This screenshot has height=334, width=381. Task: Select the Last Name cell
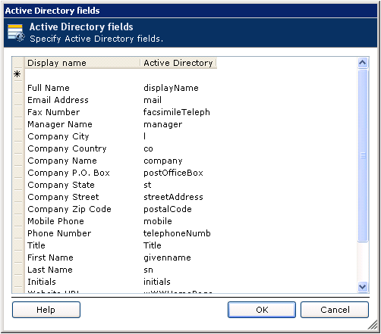tap(83, 270)
